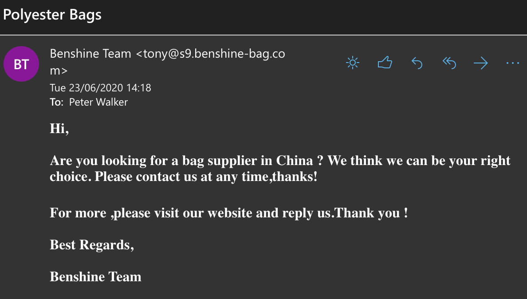Image resolution: width=527 pixels, height=299 pixels.
Task: Reply to the Benshine Team email
Action: pos(417,63)
